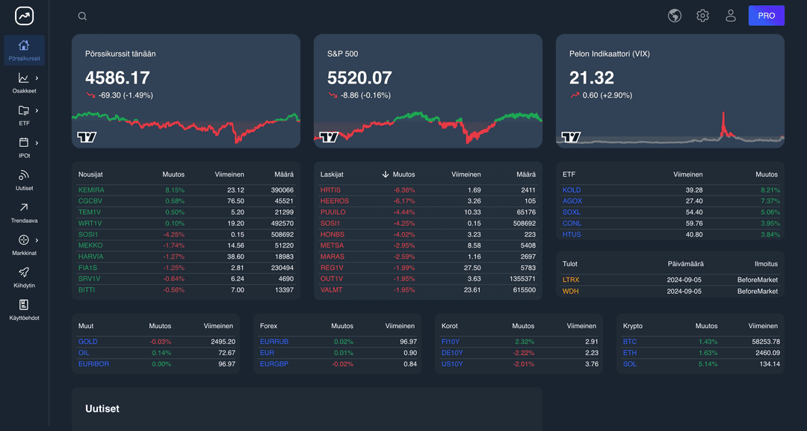
Task: Open the Kiihdytin rocket icon
Action: pyautogui.click(x=24, y=272)
